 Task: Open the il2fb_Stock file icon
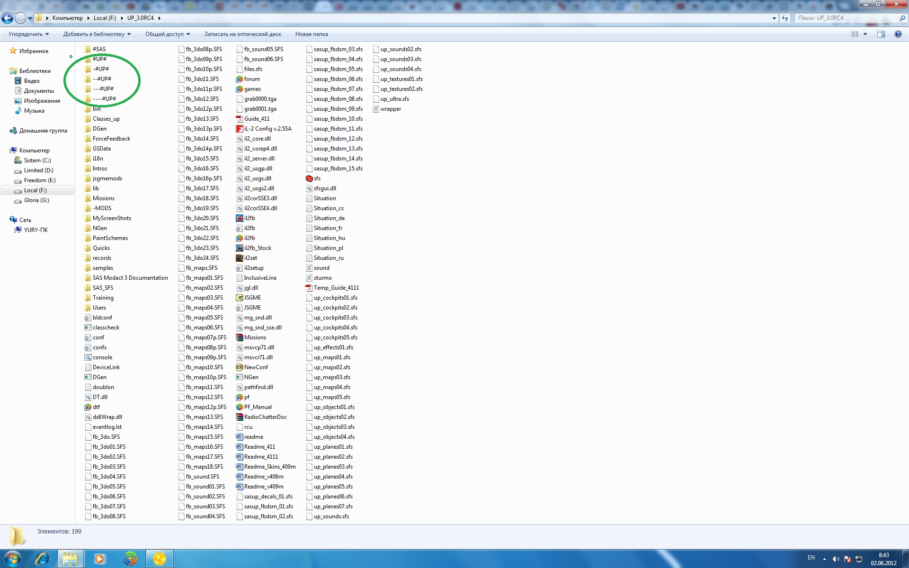(240, 248)
